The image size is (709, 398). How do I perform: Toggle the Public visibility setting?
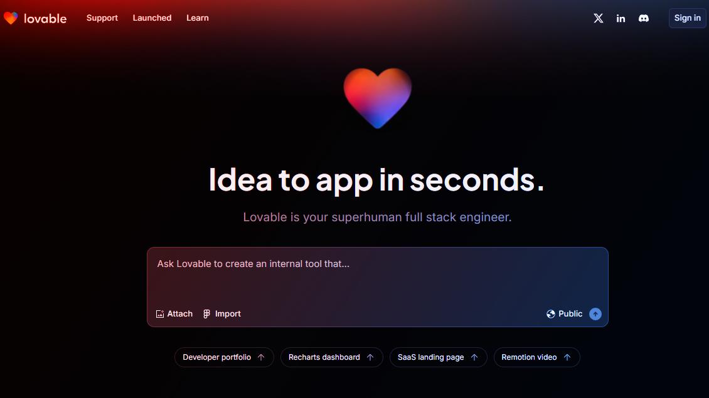(x=564, y=314)
